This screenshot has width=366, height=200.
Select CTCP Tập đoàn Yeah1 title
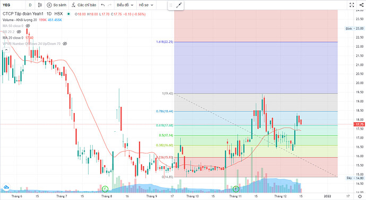tap(23, 14)
